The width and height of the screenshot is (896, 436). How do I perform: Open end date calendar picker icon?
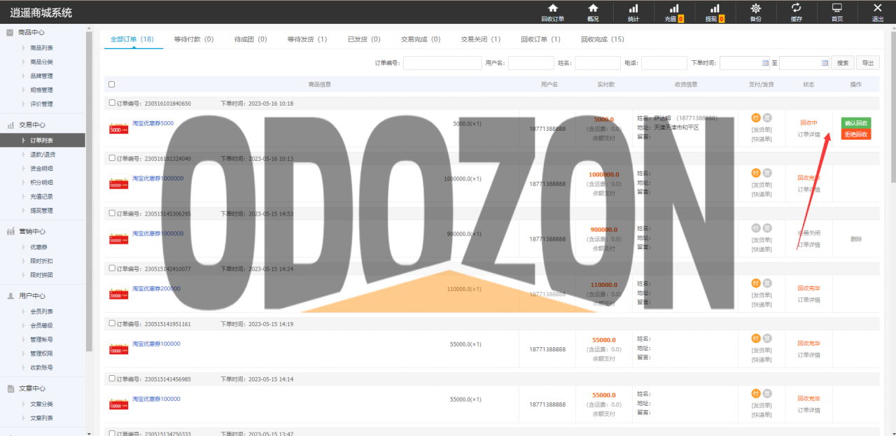tap(825, 63)
